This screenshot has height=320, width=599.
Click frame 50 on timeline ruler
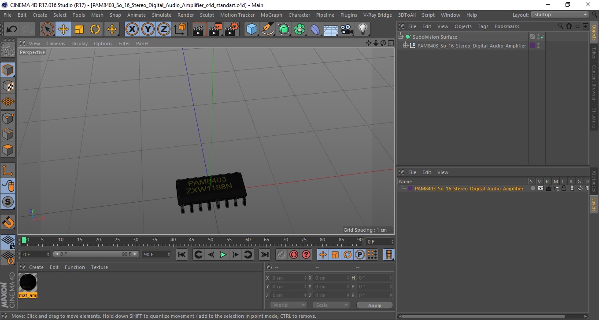[x=211, y=240]
